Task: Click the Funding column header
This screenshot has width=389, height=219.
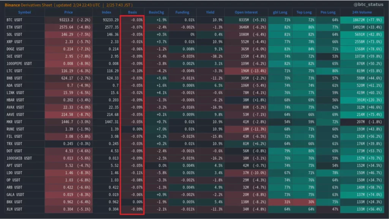Action: point(182,12)
